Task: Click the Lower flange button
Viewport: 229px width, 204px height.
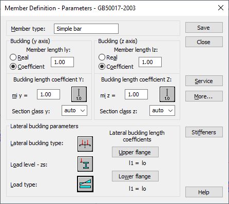Action: 135,176
